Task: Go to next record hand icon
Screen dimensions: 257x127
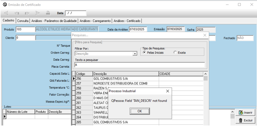Action: point(27,13)
